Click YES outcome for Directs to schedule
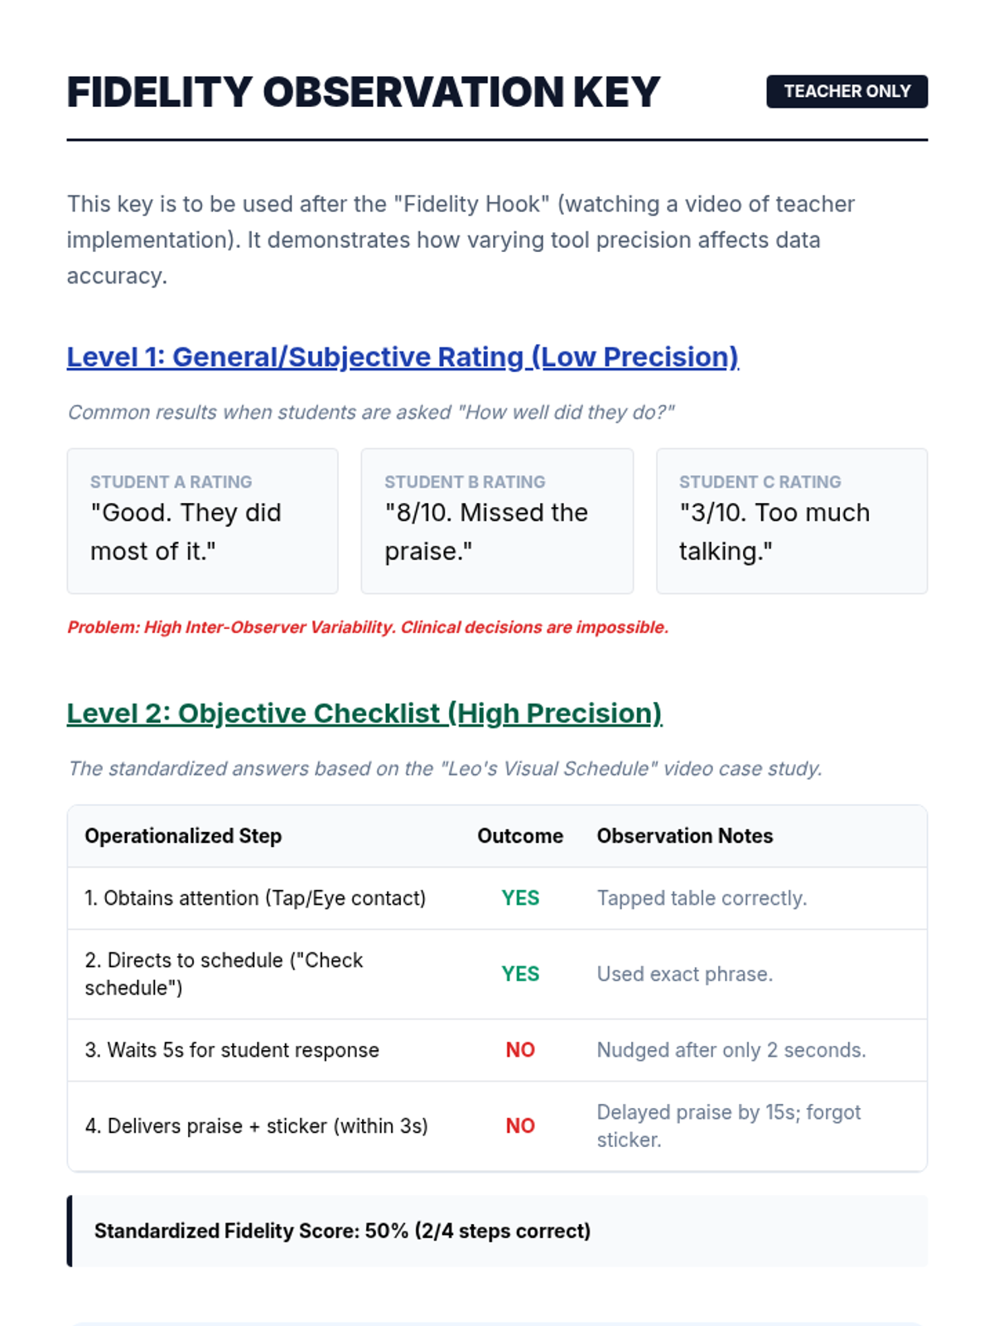 click(520, 974)
